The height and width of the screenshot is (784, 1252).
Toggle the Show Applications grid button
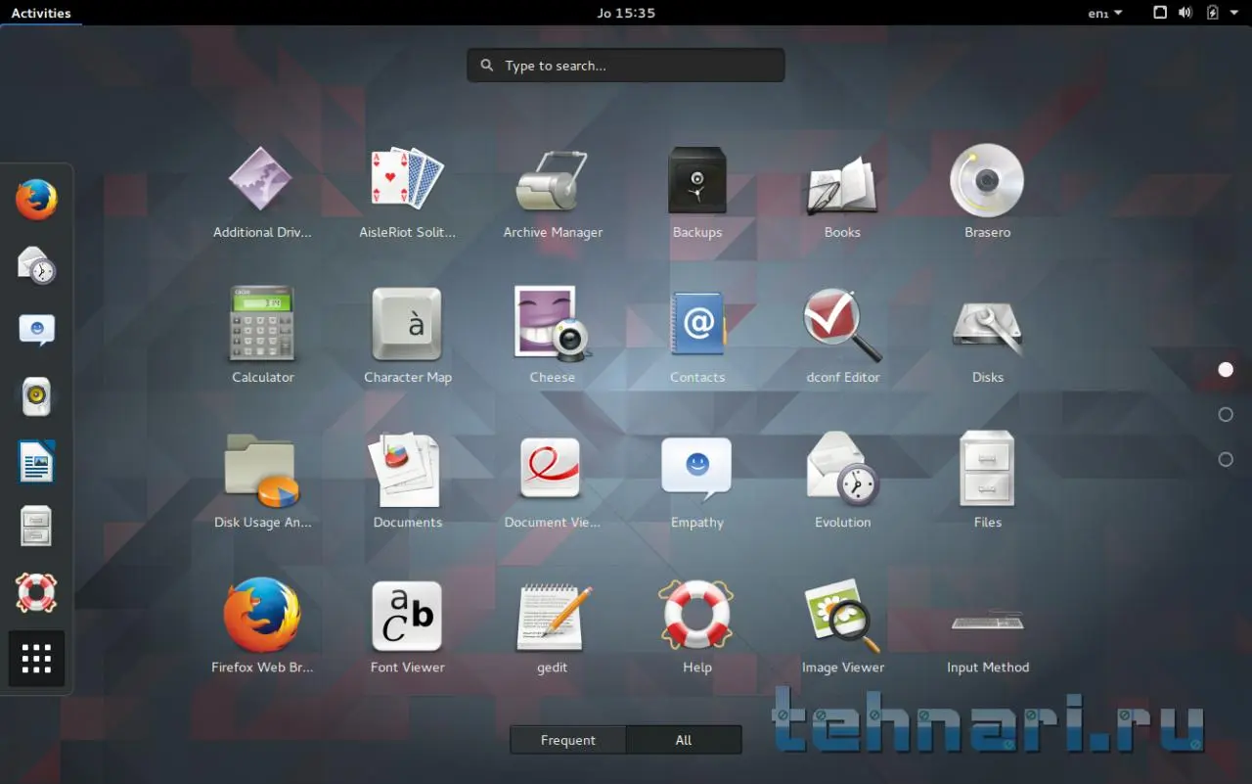(36, 659)
